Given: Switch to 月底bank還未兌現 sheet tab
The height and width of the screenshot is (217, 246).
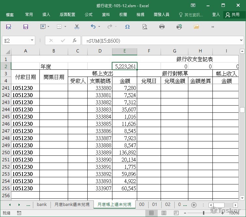Looking at the screenshot, I should tap(72, 204).
